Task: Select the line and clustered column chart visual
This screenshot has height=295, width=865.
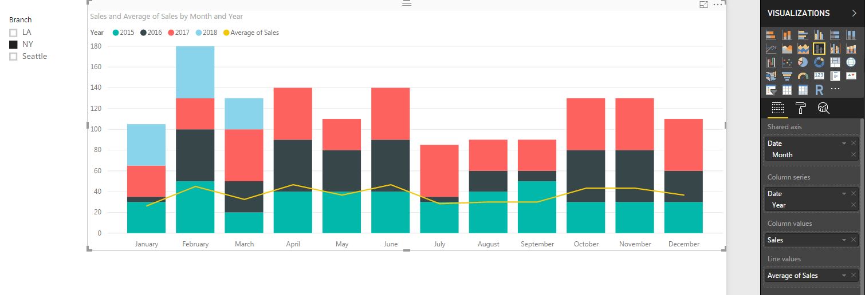Action: click(x=835, y=49)
